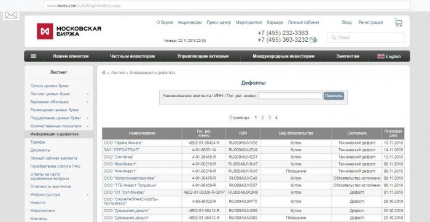This screenshot has width=430, height=222.
Task: Open ООО "Прайм Финанс" issuer link
Action: tap(123, 143)
